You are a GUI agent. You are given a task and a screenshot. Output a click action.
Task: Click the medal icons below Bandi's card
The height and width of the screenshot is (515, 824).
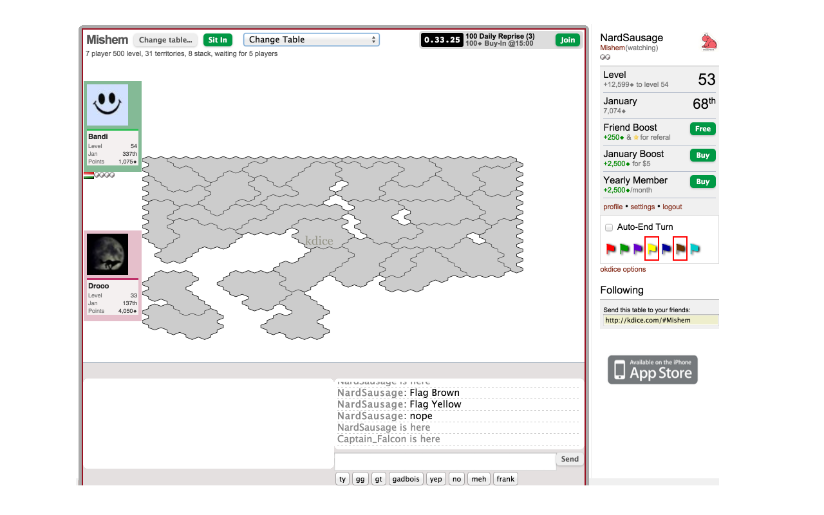click(x=105, y=175)
